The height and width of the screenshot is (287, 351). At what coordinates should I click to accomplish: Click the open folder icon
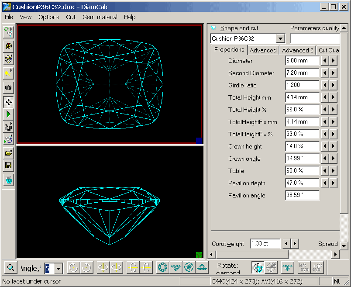(x=8, y=153)
